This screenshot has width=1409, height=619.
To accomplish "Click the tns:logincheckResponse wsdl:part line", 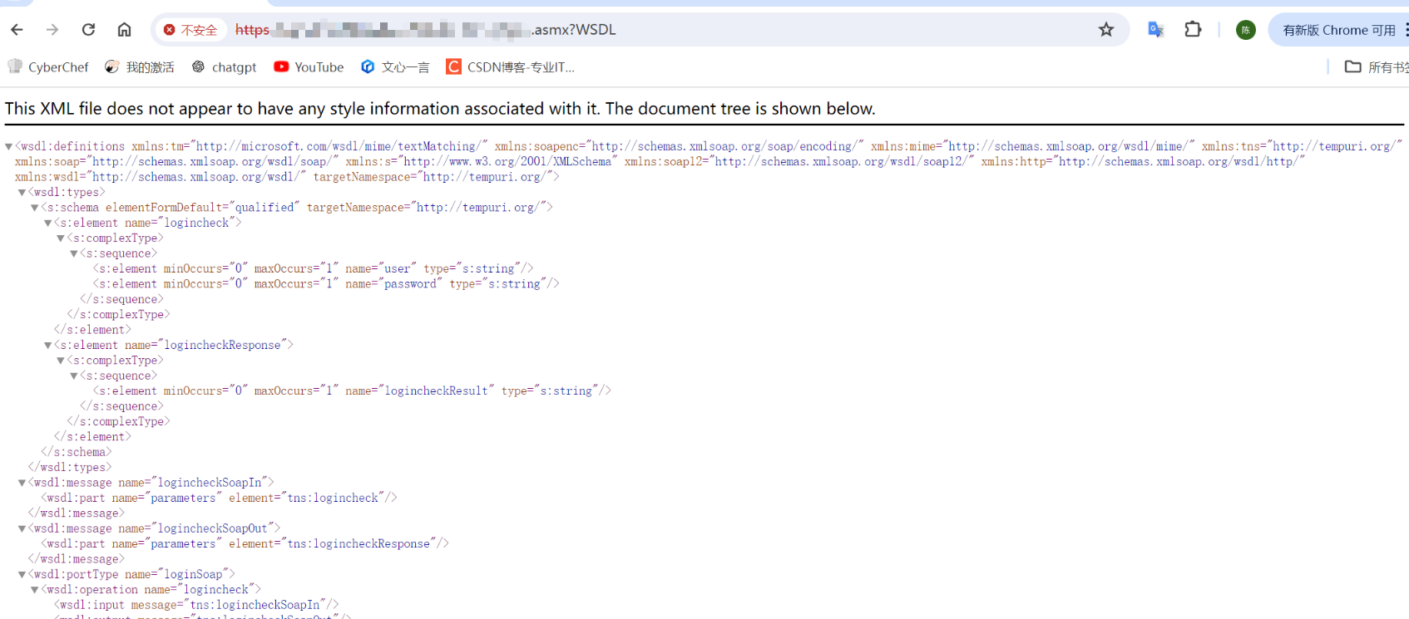I will tap(245, 543).
